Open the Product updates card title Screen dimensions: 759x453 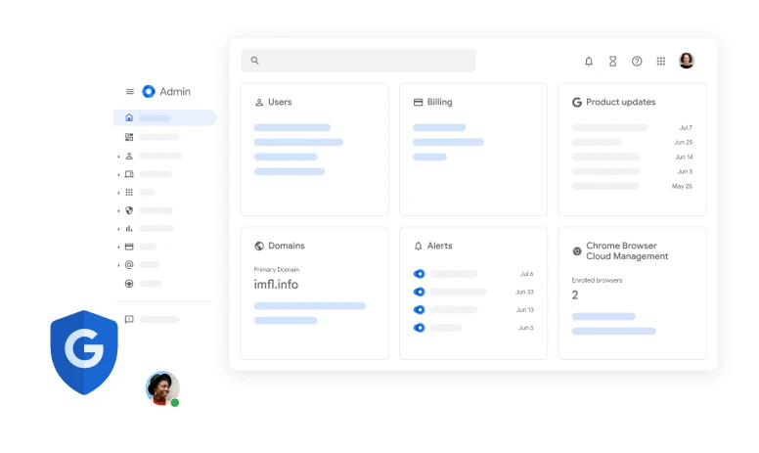coord(620,102)
